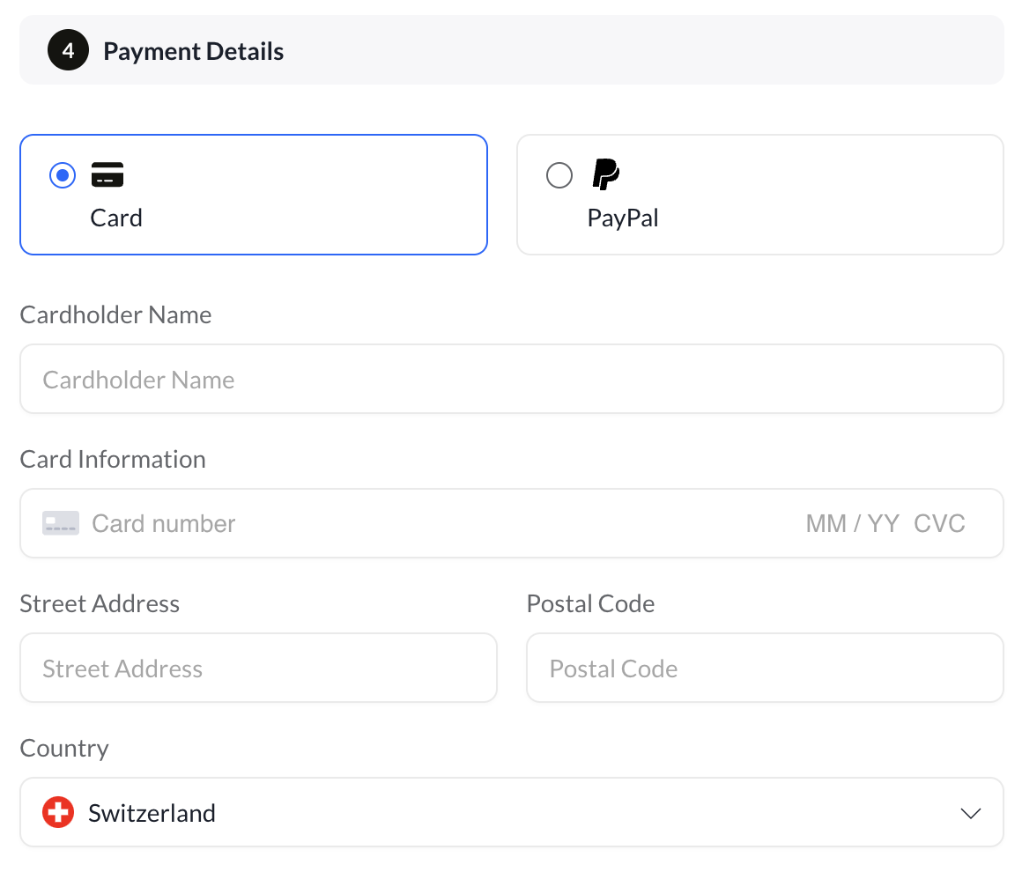Click the black credit card icon
This screenshot has width=1022, height=872.
107,175
